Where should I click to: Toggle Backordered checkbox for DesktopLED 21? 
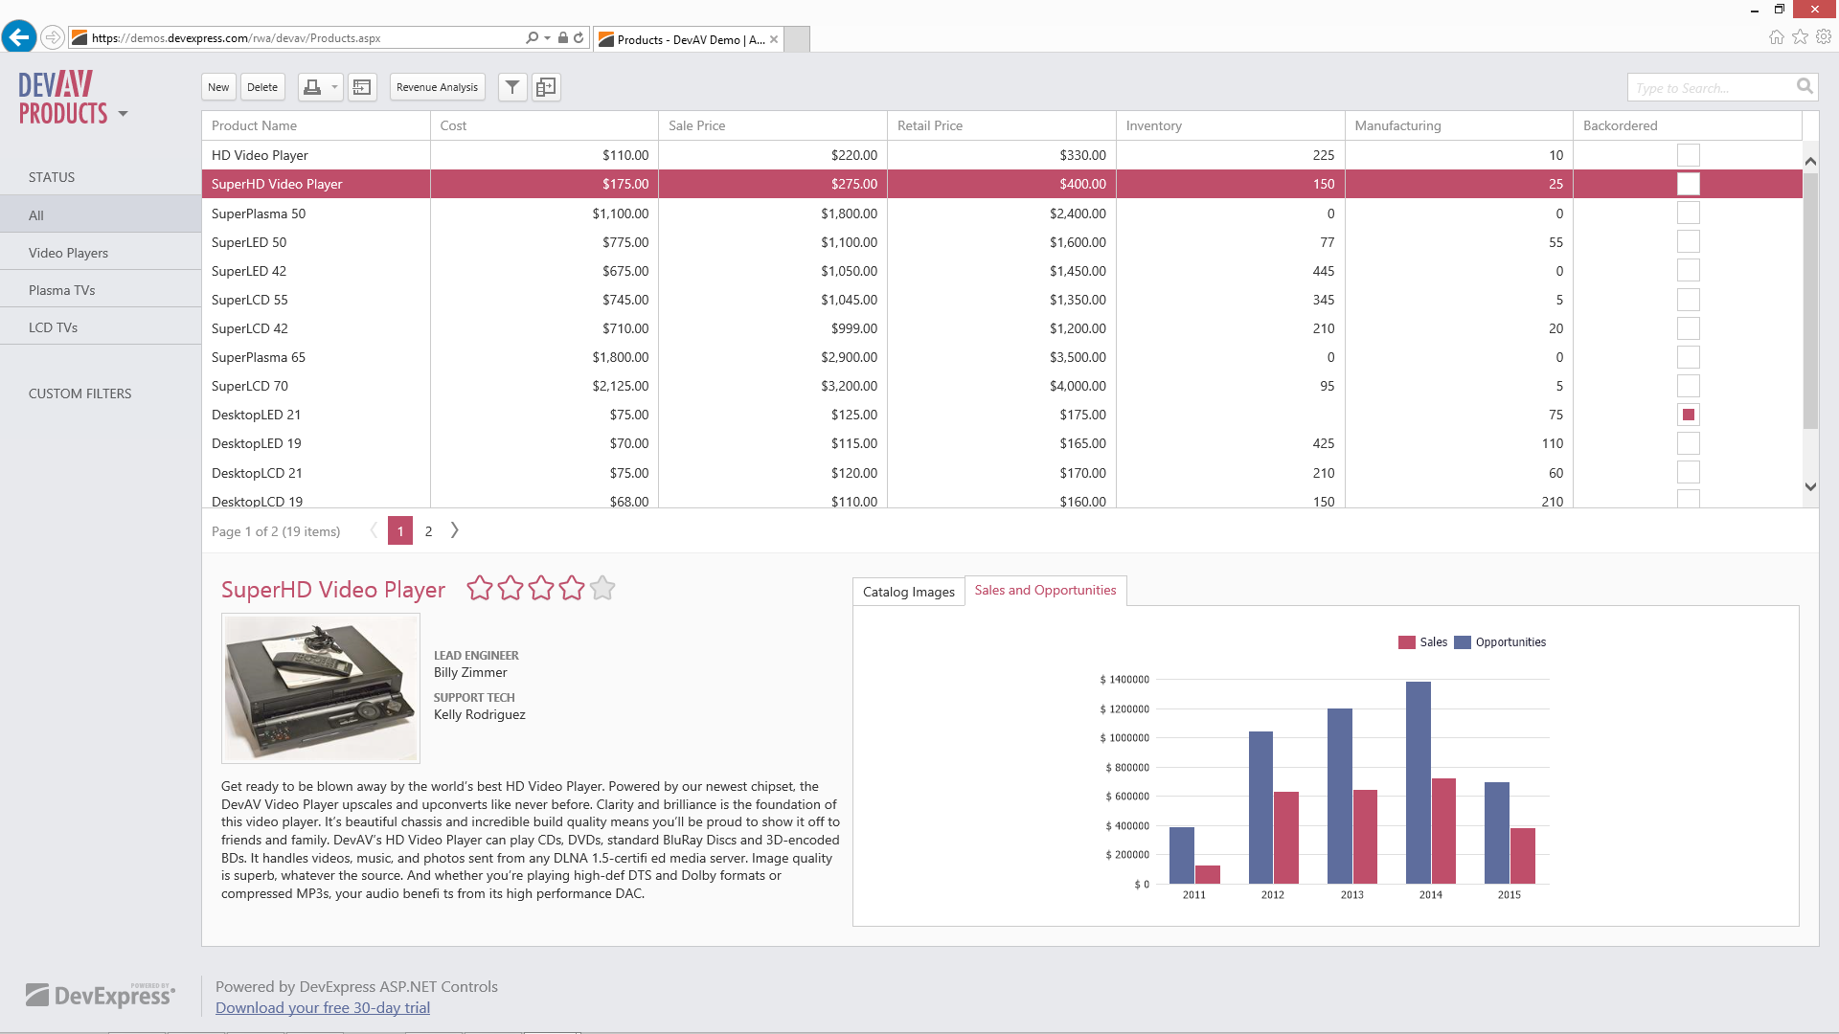point(1688,415)
